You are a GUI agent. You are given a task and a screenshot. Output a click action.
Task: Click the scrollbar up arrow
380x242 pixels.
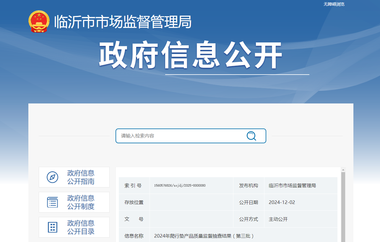(x=343, y=170)
